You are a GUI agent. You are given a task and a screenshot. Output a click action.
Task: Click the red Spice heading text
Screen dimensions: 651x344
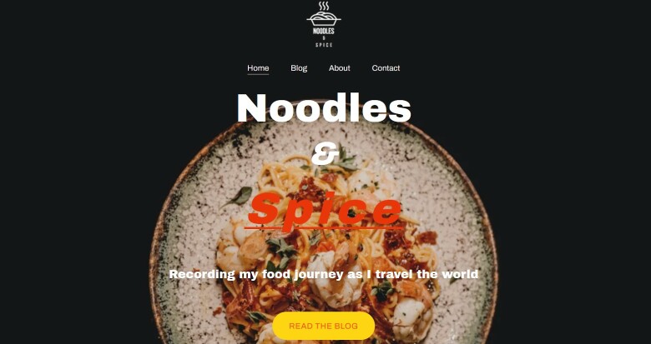325,211
